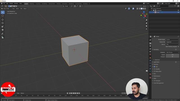
Task: Switch to the Sculpting workspace tab
Action: (38, 4)
